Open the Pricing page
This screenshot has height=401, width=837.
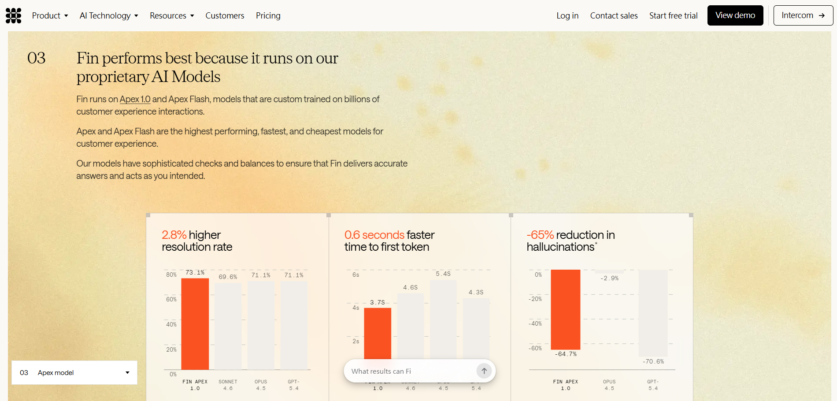coord(268,15)
